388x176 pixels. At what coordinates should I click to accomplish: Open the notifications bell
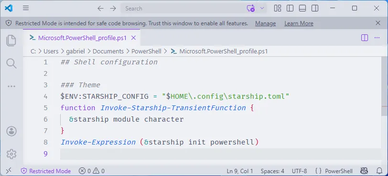[379, 171]
